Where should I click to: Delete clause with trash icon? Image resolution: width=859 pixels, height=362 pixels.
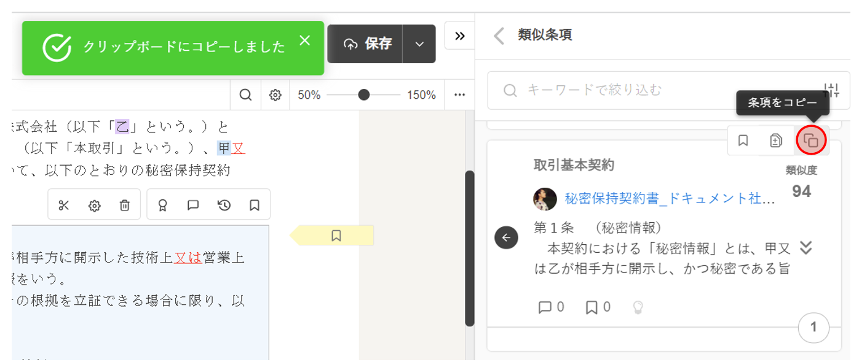[x=125, y=206]
